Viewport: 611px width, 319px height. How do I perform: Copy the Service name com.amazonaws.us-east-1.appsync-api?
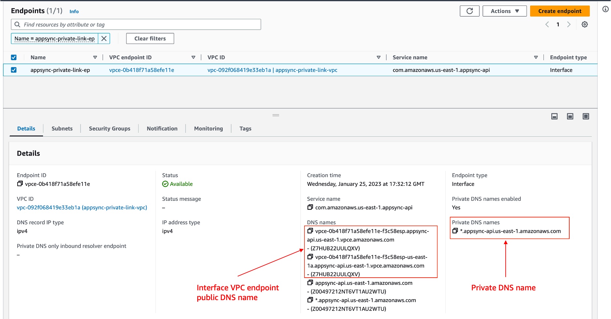tap(310, 207)
